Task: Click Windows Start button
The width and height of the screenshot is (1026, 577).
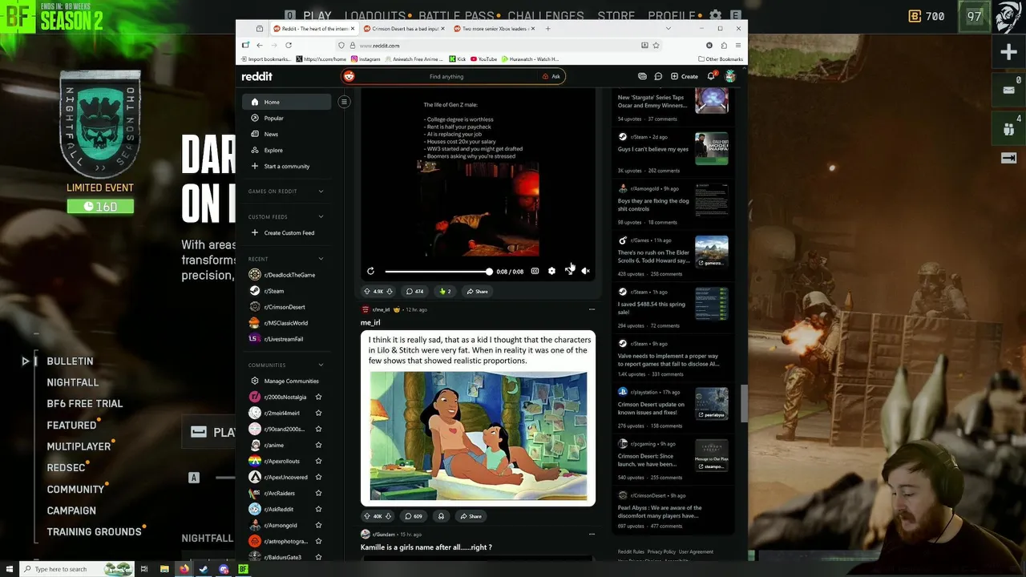Action: tap(9, 569)
